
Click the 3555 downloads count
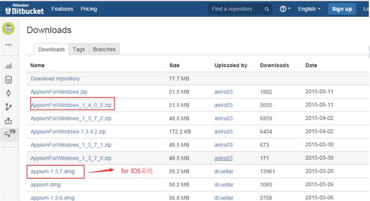tap(266, 105)
